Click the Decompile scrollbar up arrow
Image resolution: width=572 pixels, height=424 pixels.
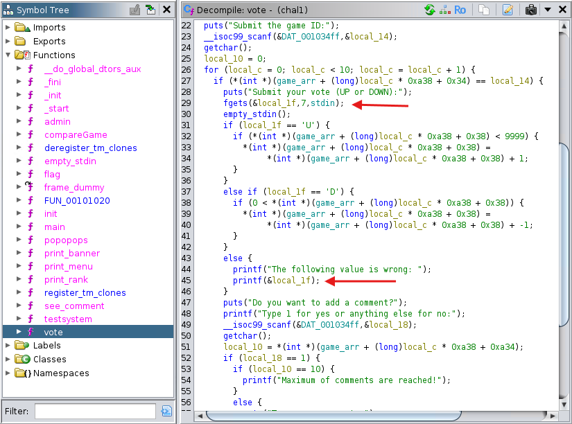[564, 26]
